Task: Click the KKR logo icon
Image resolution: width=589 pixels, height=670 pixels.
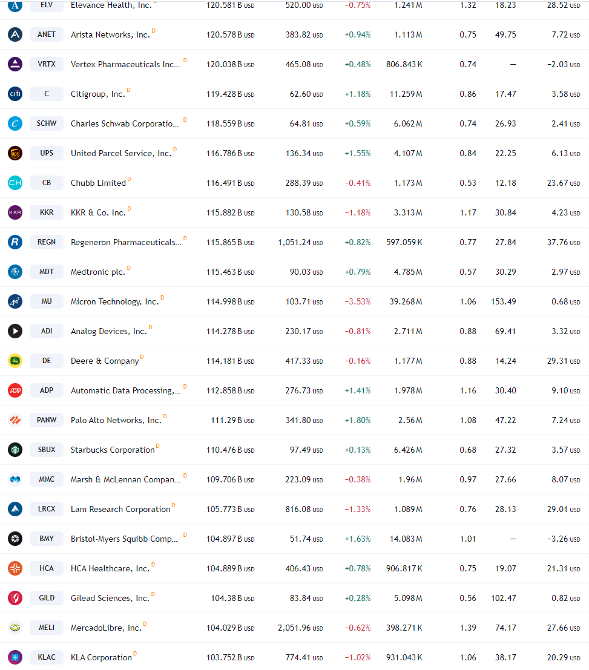Action: 15,212
